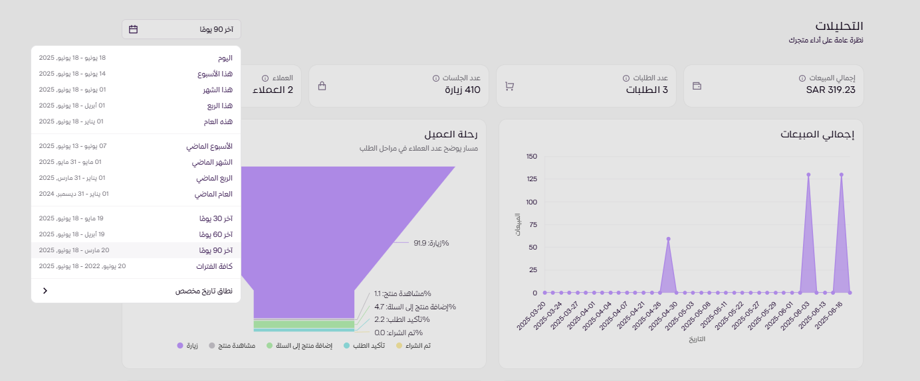Click the shopping bag icon in sessions card
The width and height of the screenshot is (920, 381).
click(322, 86)
